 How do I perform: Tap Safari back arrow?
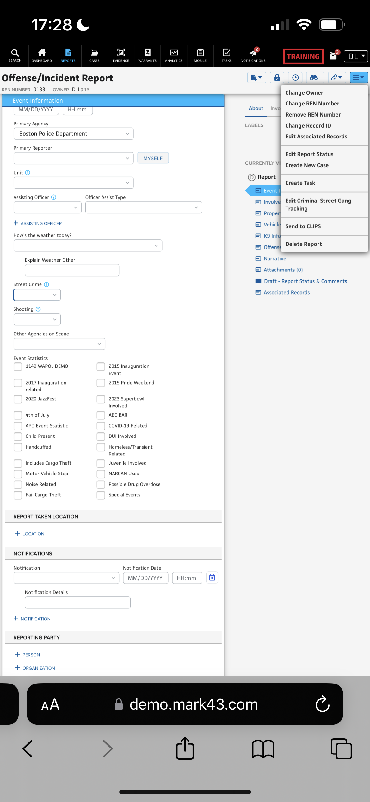28,749
